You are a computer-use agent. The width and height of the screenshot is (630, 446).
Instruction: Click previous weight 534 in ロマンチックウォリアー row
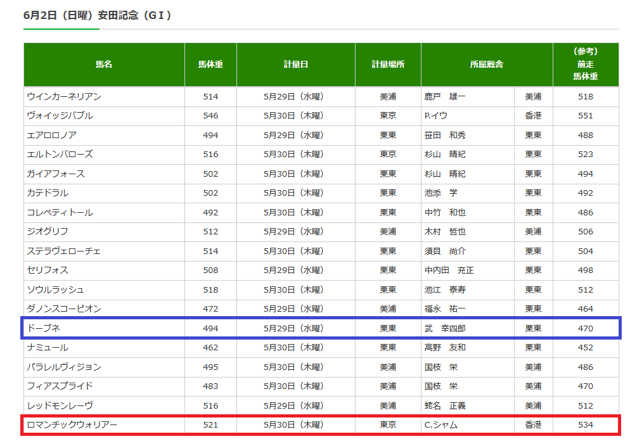point(586,424)
